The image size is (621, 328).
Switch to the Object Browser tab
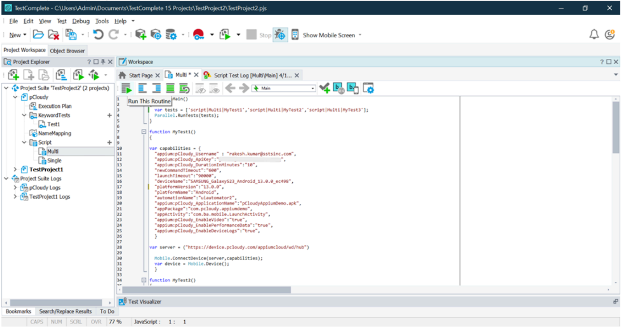tap(67, 51)
